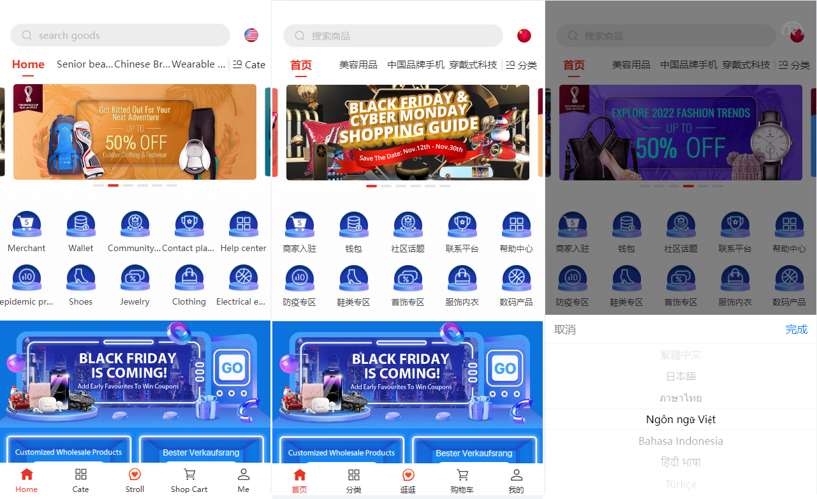Open the Electrical equipment category icon
The height and width of the screenshot is (499, 817).
coord(243,278)
